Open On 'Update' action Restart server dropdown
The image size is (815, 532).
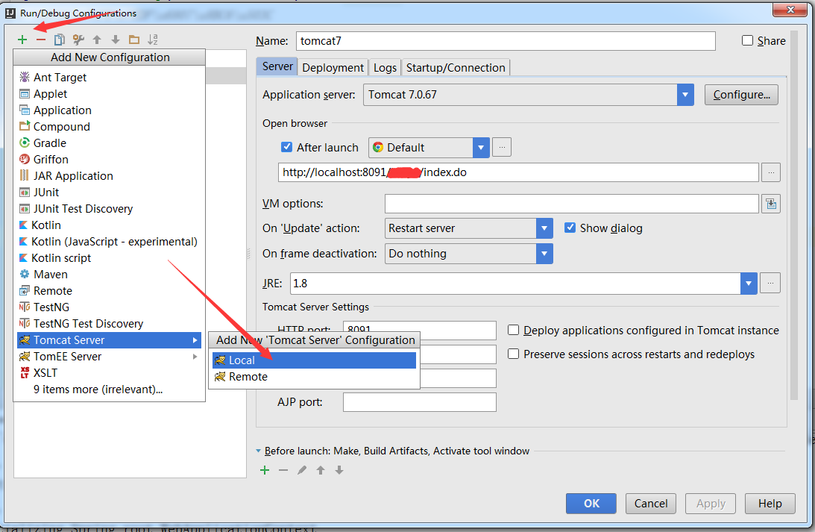tap(544, 228)
